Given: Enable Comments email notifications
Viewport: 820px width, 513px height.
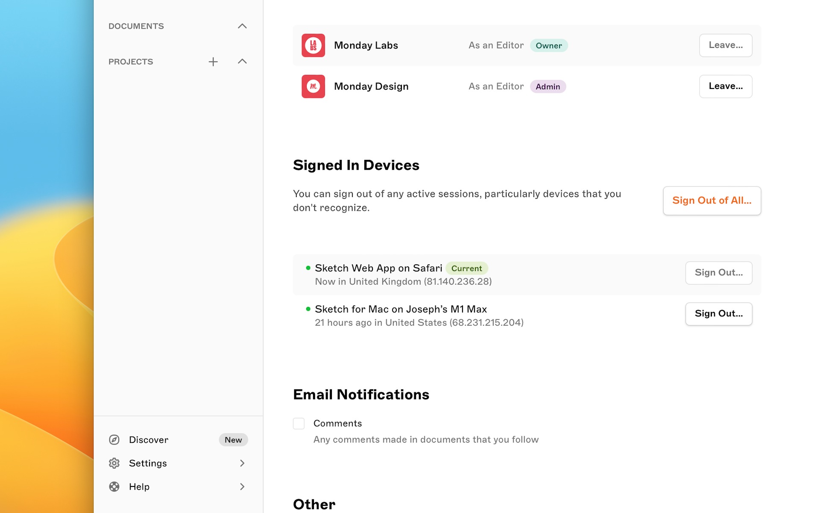Looking at the screenshot, I should tap(299, 423).
